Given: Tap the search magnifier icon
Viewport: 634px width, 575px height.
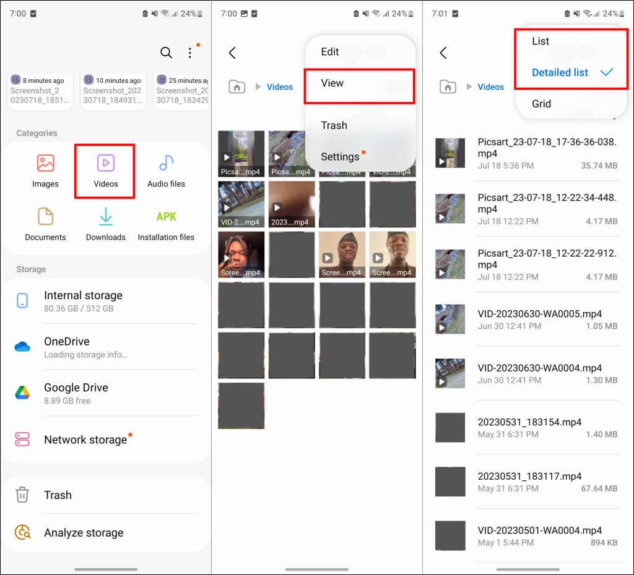Looking at the screenshot, I should [166, 53].
